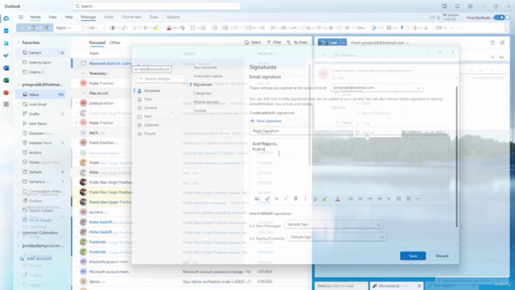
Task: Pick highlight color in signature toolbar
Action: (325, 199)
